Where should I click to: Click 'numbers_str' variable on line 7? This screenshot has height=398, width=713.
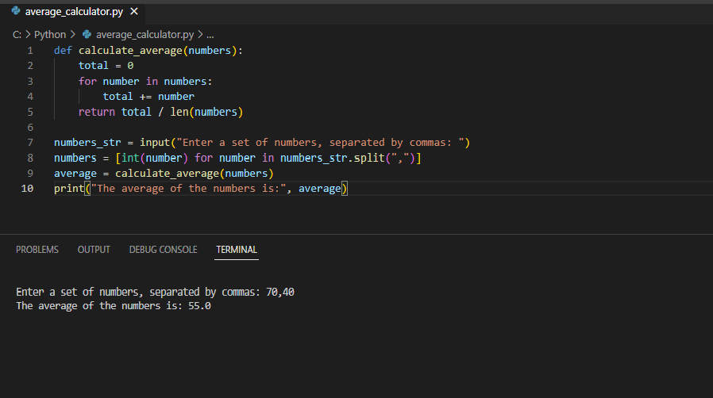(x=88, y=143)
